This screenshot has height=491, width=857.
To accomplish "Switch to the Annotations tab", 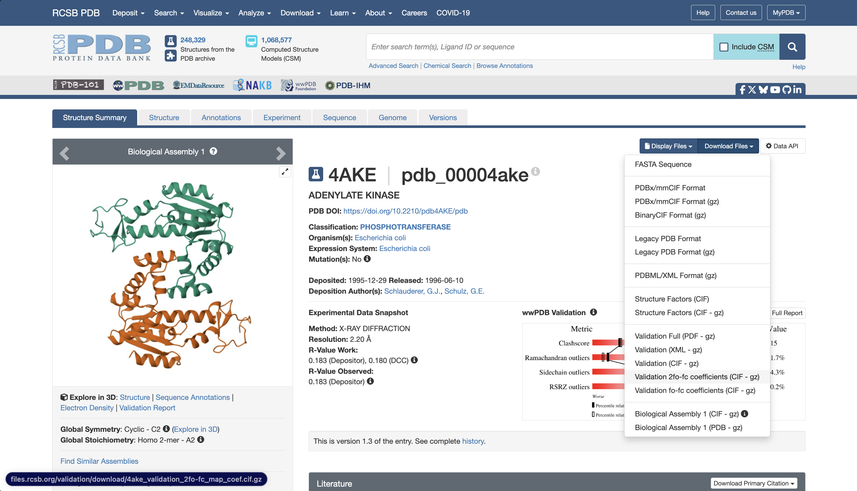I will pos(221,118).
